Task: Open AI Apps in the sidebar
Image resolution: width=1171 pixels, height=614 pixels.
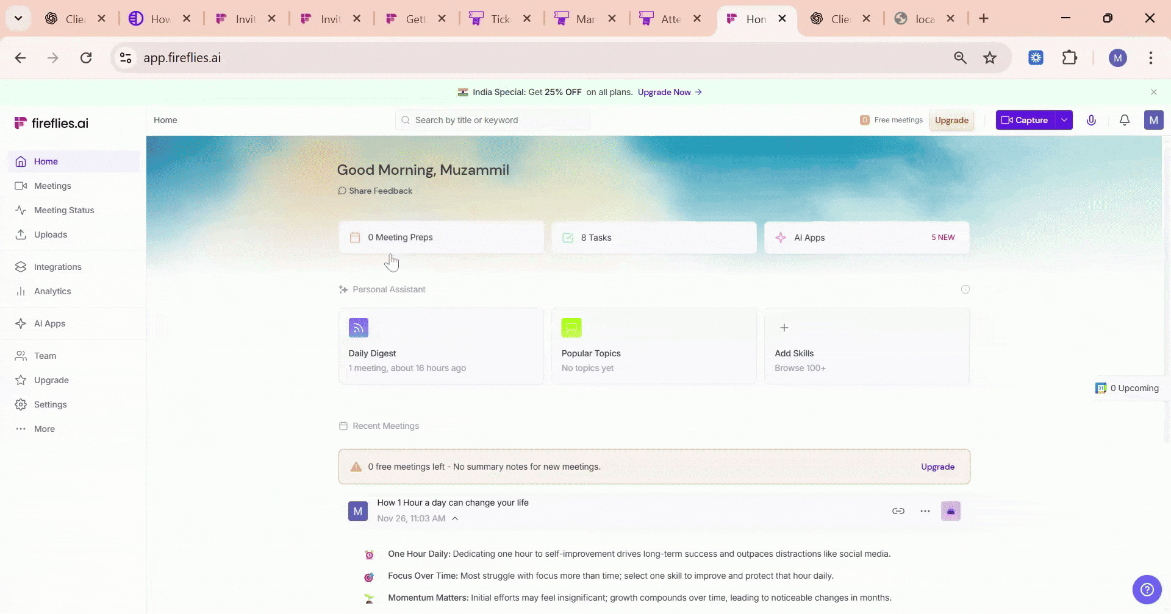Action: tap(49, 323)
